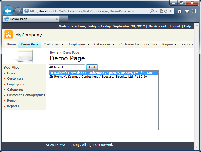Click the MyCompany orange logo icon

coord(8,35)
